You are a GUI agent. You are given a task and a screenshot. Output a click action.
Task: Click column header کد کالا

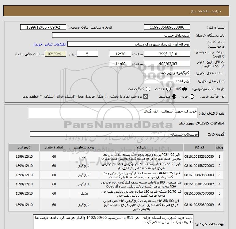pyautogui.click(x=199, y=147)
